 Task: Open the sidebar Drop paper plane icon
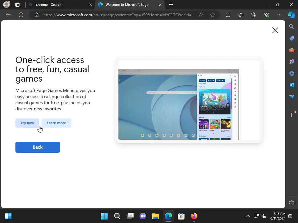point(292,96)
